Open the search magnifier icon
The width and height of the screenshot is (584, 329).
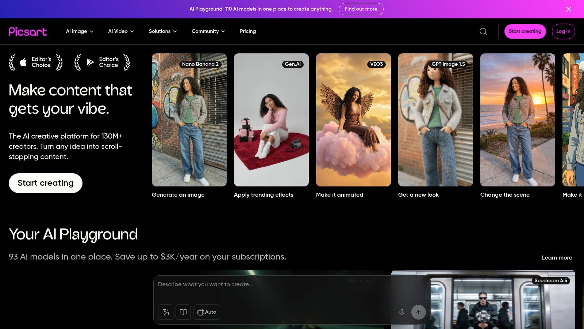pos(483,31)
